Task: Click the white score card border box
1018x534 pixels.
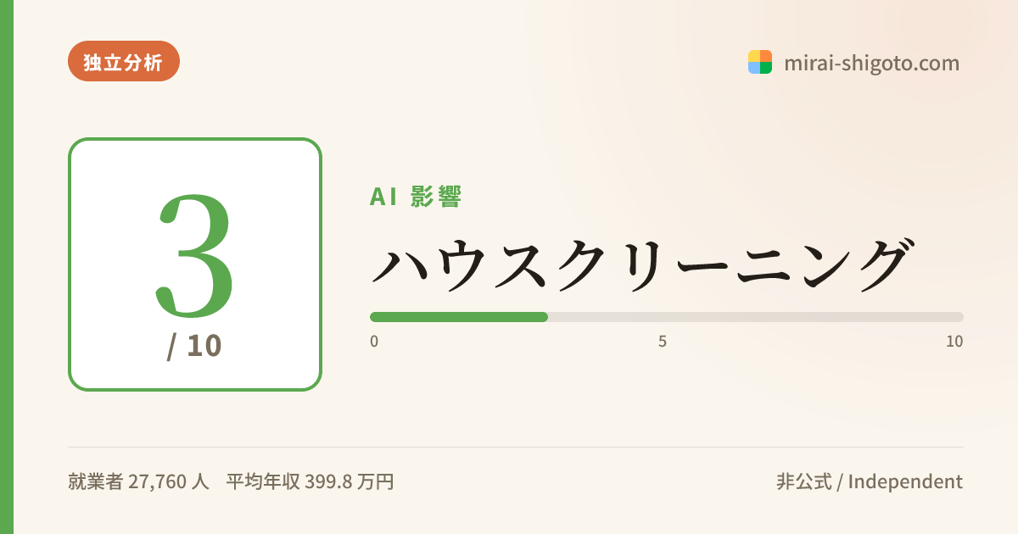Action: click(195, 264)
